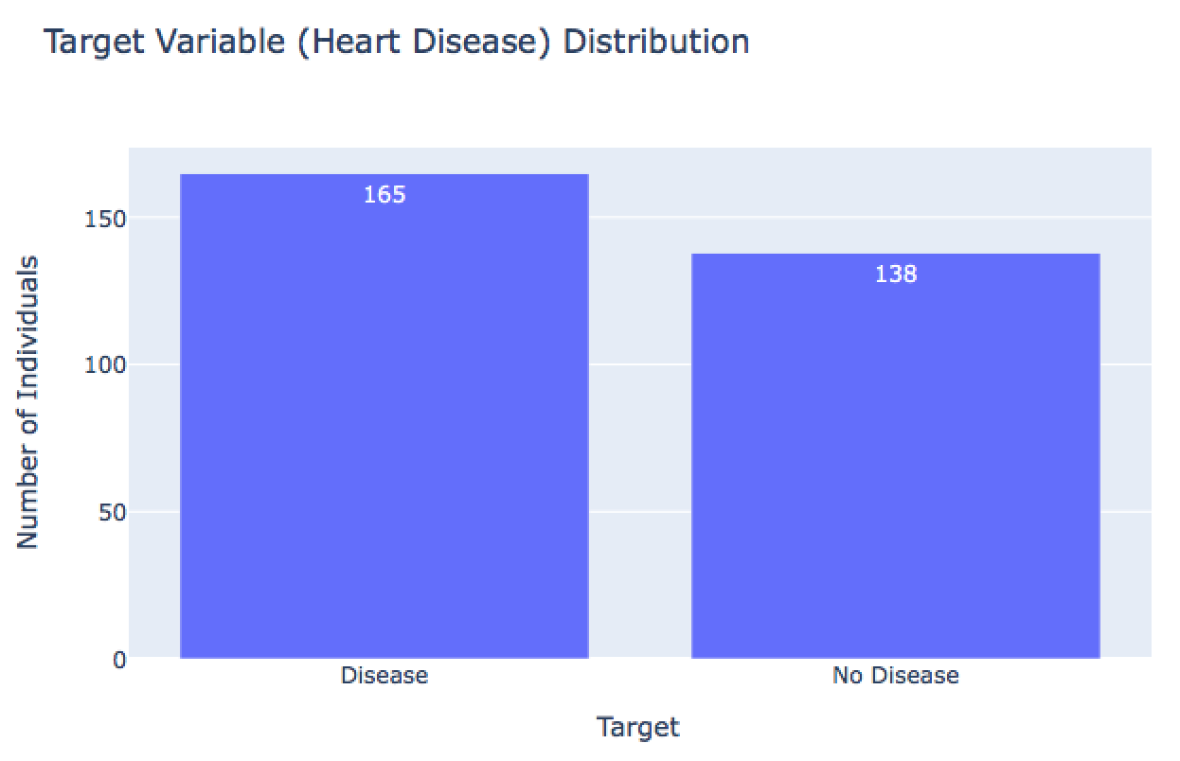Viewport: 1180px width, 761px height.
Task: Click the 165 value label
Action: pos(384,195)
